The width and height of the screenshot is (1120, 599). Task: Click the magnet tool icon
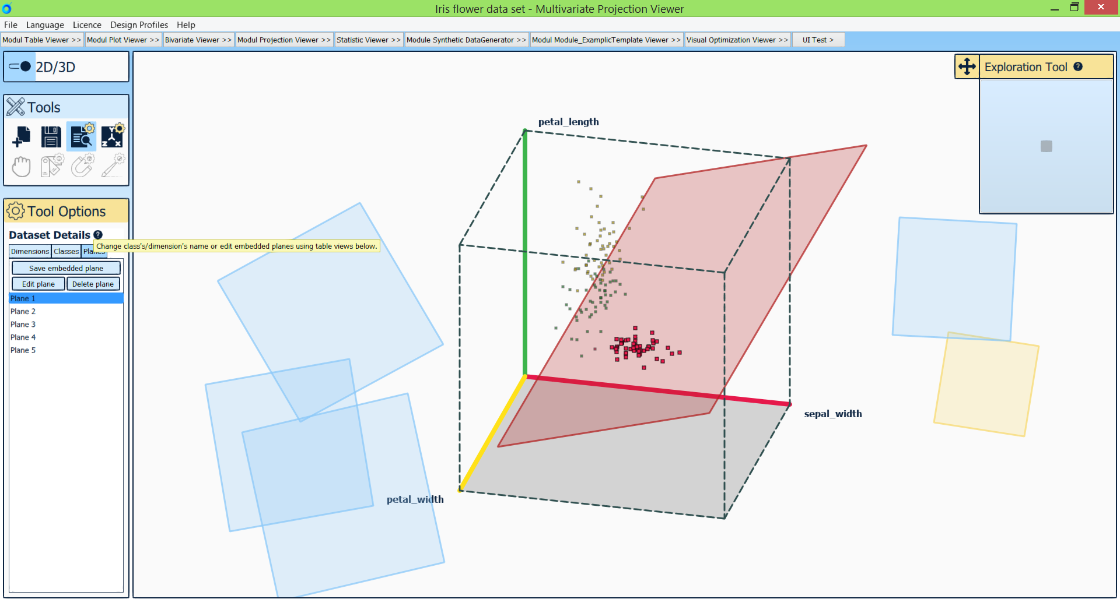pyautogui.click(x=82, y=167)
